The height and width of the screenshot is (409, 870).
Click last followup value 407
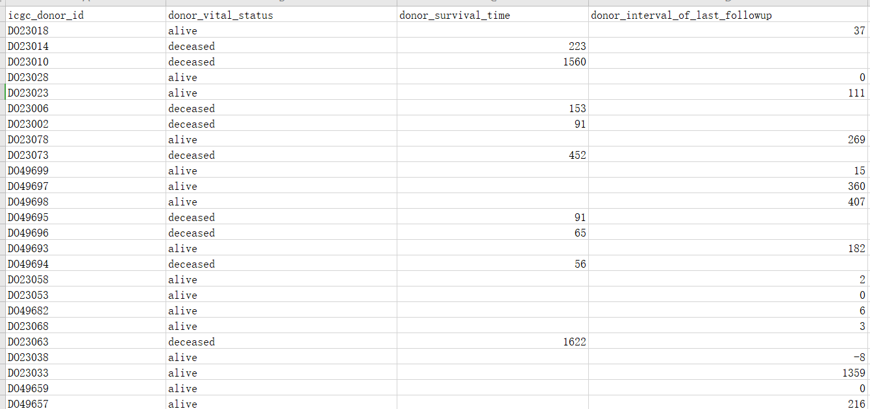pos(729,202)
